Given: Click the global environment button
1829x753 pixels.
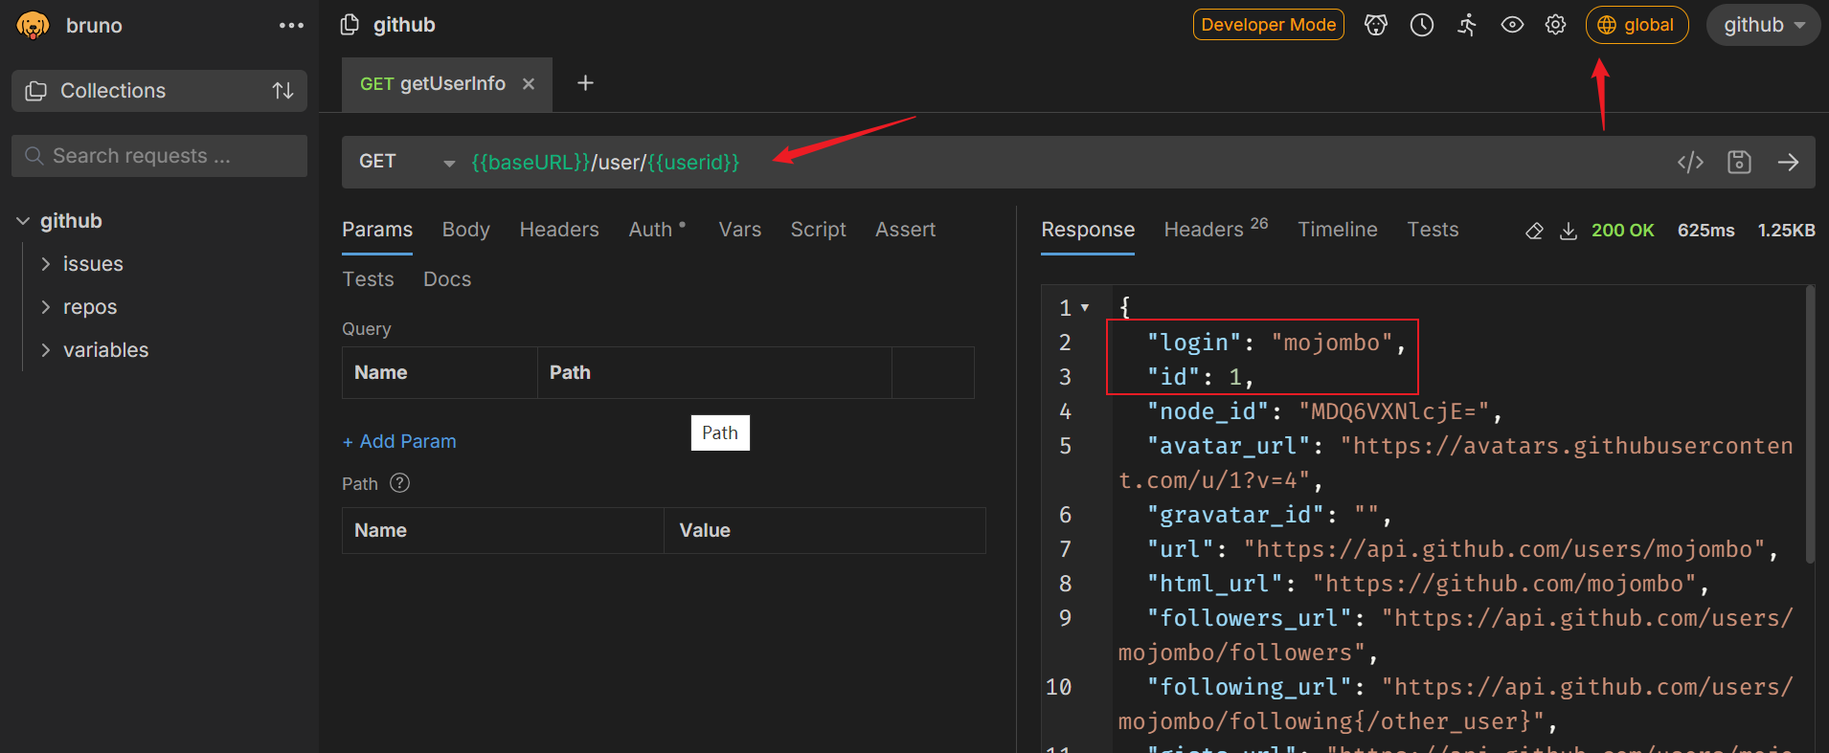Looking at the screenshot, I should (x=1637, y=25).
